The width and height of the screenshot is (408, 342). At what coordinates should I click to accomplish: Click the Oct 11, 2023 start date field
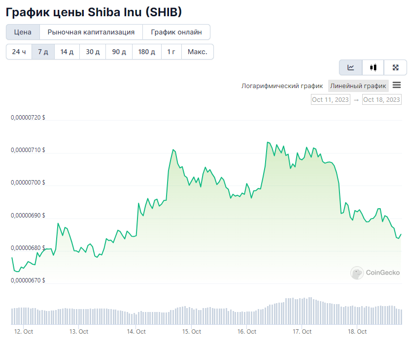click(x=331, y=99)
